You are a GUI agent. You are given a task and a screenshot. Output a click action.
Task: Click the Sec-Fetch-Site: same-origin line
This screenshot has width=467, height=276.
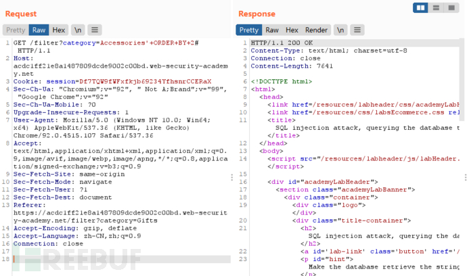(x=69, y=175)
